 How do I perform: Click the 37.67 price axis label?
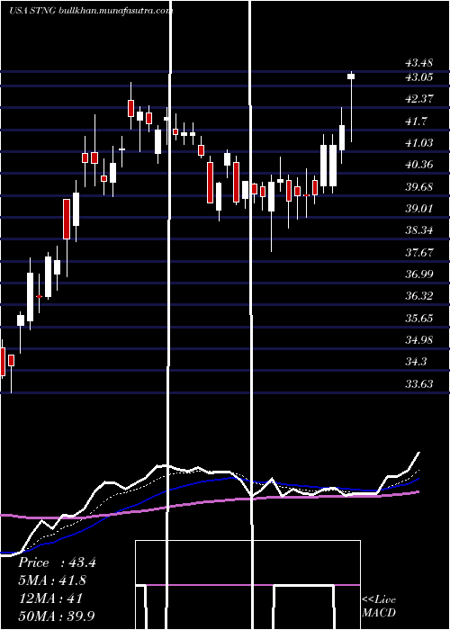418,252
